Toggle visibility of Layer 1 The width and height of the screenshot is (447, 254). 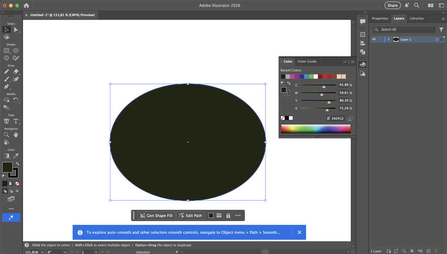[x=374, y=39]
